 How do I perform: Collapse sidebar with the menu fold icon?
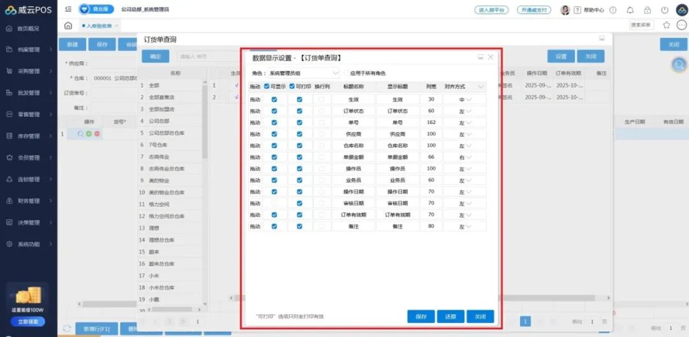[x=68, y=10]
